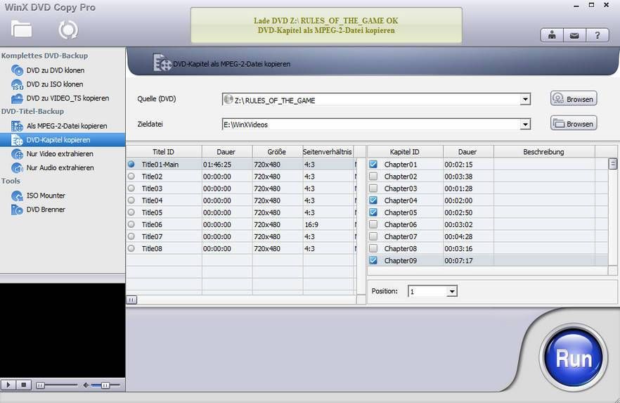Expand the Quelle (DVD) source dropdown
The width and height of the screenshot is (620, 403).
pos(525,99)
